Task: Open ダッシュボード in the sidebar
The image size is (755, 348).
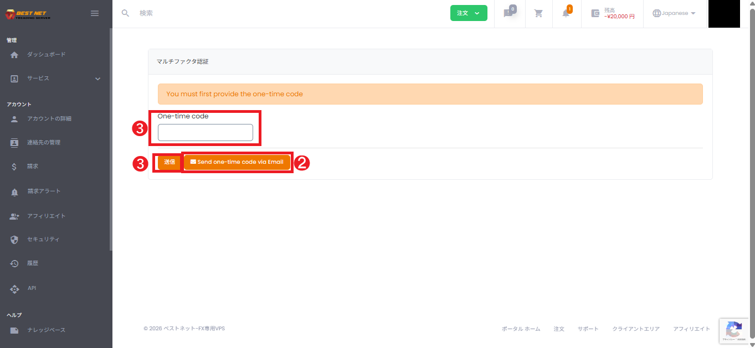Action: pos(47,55)
